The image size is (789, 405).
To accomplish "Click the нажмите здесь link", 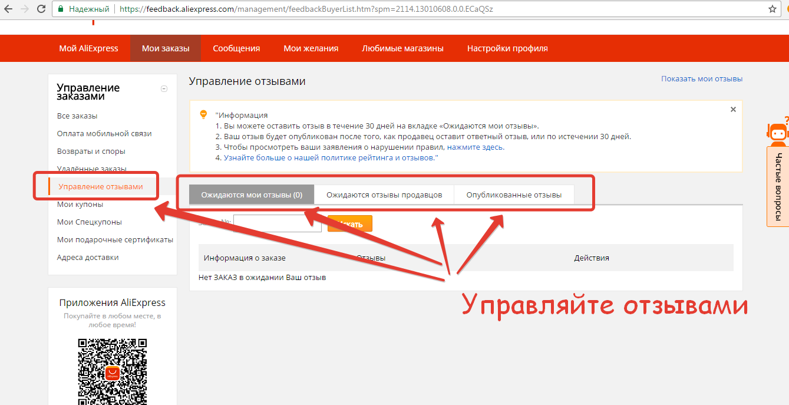I will pos(476,147).
